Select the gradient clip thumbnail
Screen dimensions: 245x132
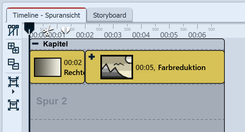coord(47,67)
